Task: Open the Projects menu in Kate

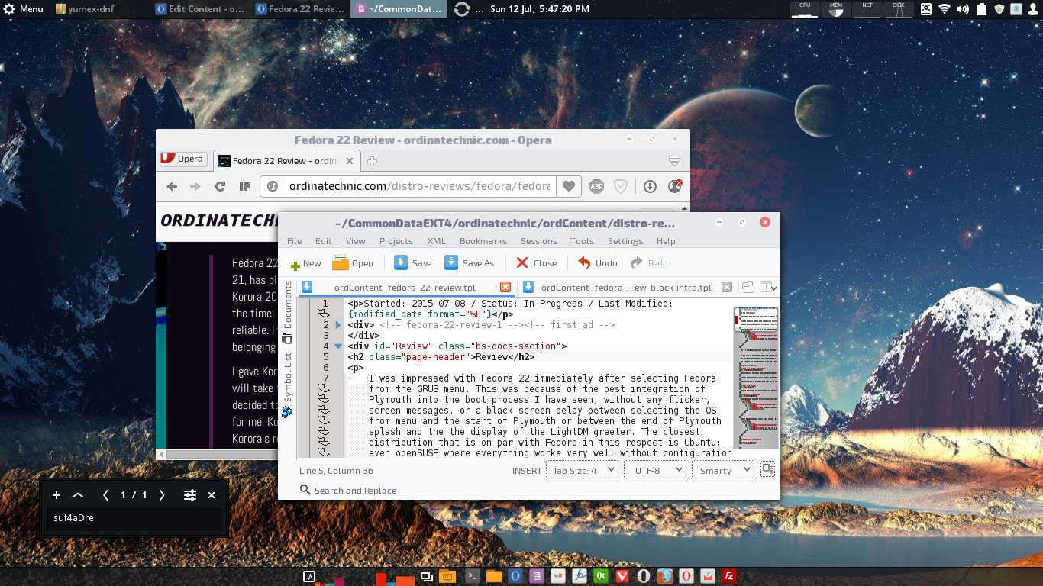Action: click(x=396, y=241)
